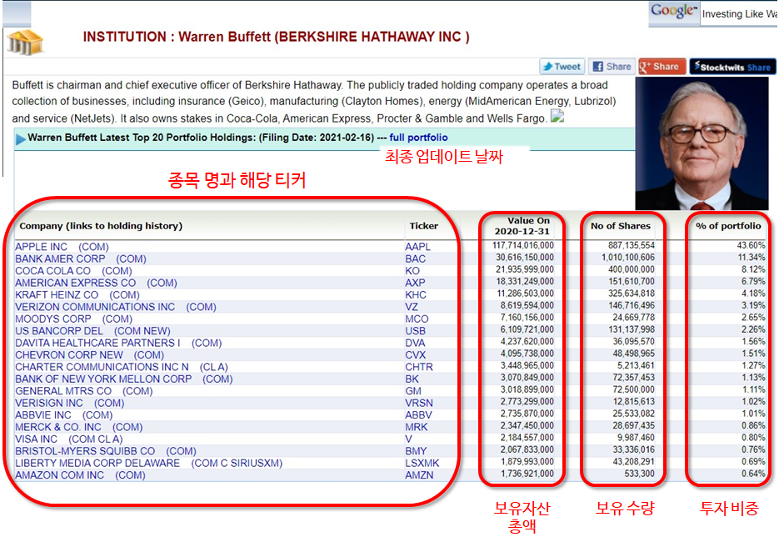Click the Warren Buffett portrait photo

coord(702,143)
